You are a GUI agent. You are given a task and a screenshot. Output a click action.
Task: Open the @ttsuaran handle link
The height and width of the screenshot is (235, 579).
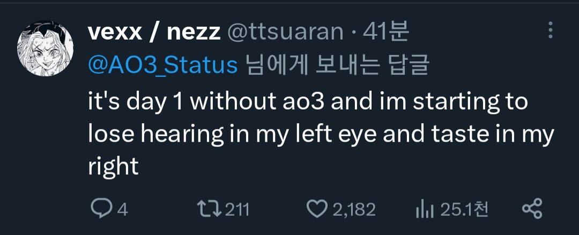pyautogui.click(x=286, y=33)
